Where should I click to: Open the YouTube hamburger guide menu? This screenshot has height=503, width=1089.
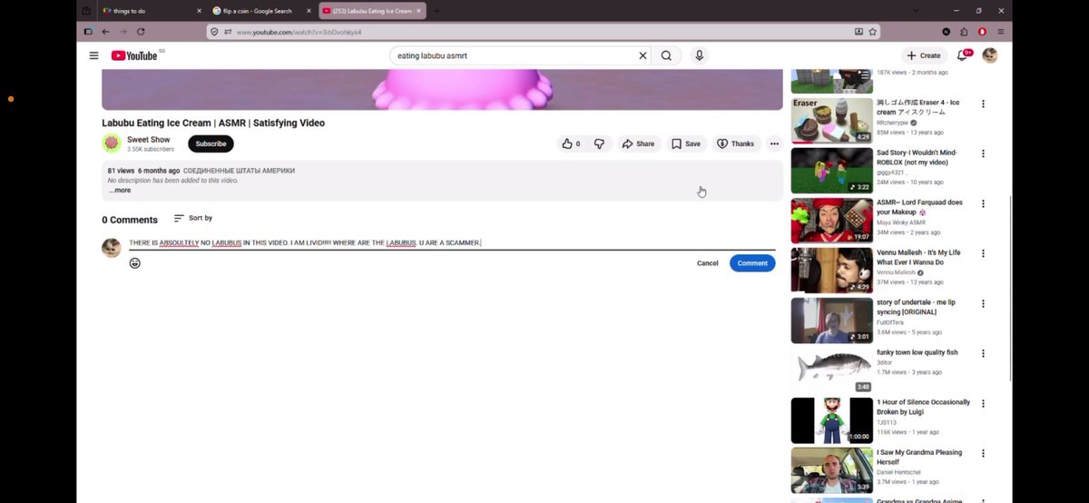93,55
